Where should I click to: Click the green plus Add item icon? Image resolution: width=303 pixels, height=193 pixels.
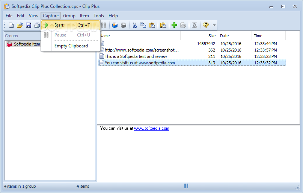coord(174,25)
